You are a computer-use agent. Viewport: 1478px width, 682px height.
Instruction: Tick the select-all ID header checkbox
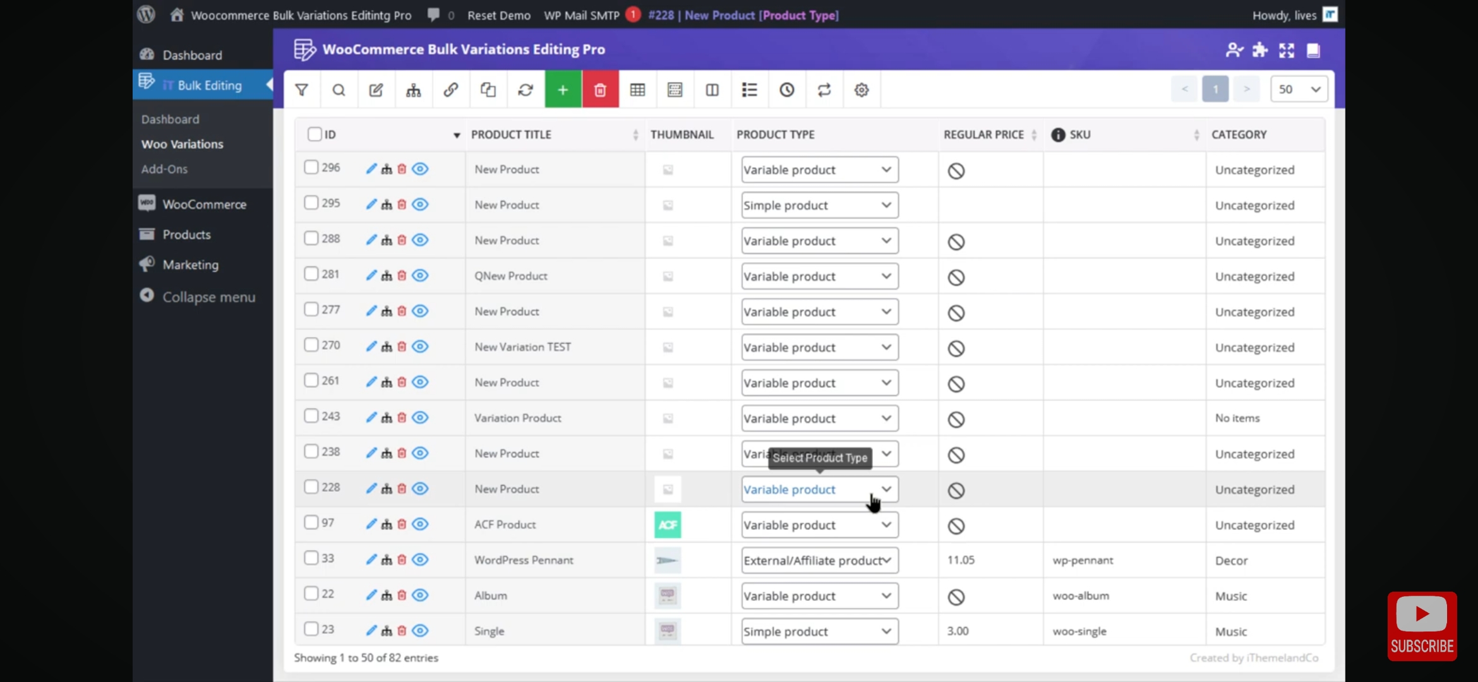(x=315, y=134)
